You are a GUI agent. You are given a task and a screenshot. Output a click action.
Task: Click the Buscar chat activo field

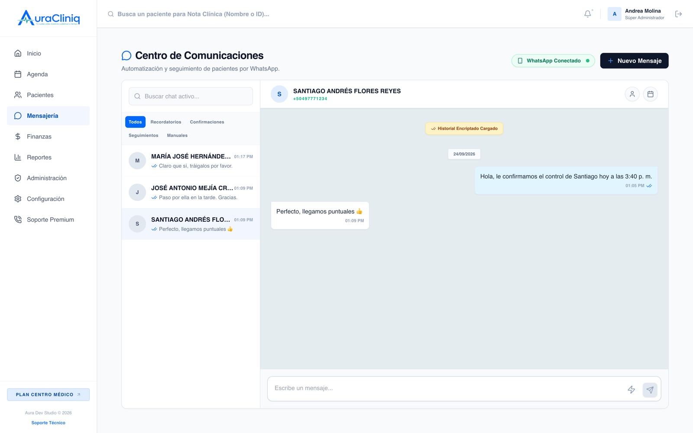click(191, 96)
